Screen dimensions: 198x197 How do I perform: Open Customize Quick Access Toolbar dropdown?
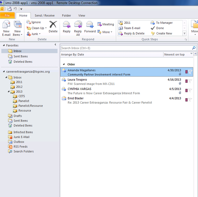[x=21, y=9]
